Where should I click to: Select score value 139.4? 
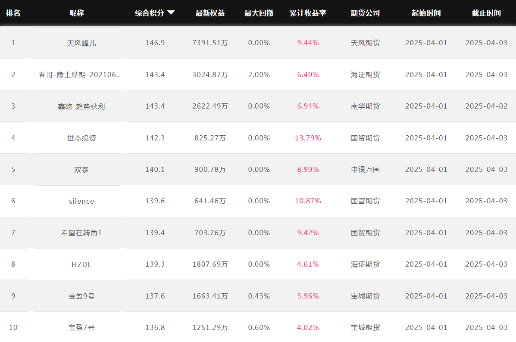pyautogui.click(x=155, y=233)
